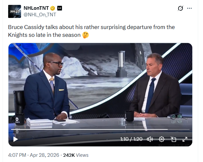View the 242K Views analytics
The height and width of the screenshot is (162, 203).
[76, 155]
